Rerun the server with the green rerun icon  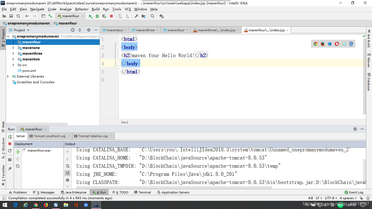pyautogui.click(x=10, y=136)
